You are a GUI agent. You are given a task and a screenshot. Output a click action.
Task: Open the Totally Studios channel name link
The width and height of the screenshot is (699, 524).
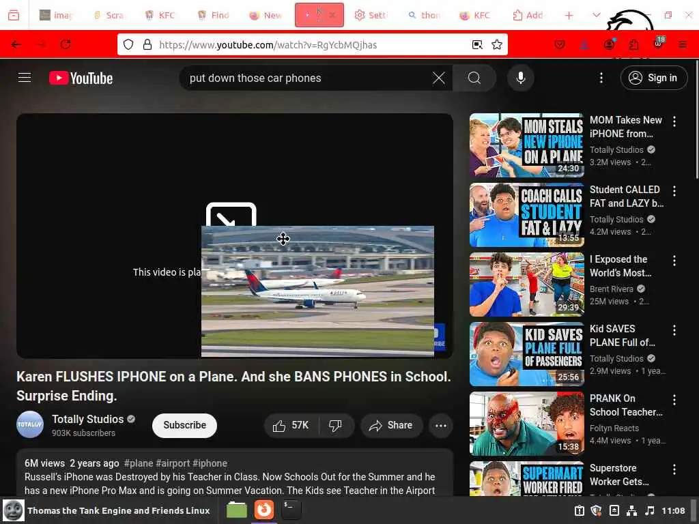88,420
